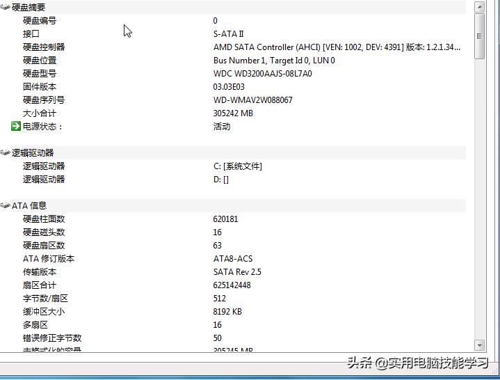Image resolution: width=500 pixels, height=380 pixels.
Task: Click the WDC WD3200AAJS-08L7A0 model value
Action: 262,74
